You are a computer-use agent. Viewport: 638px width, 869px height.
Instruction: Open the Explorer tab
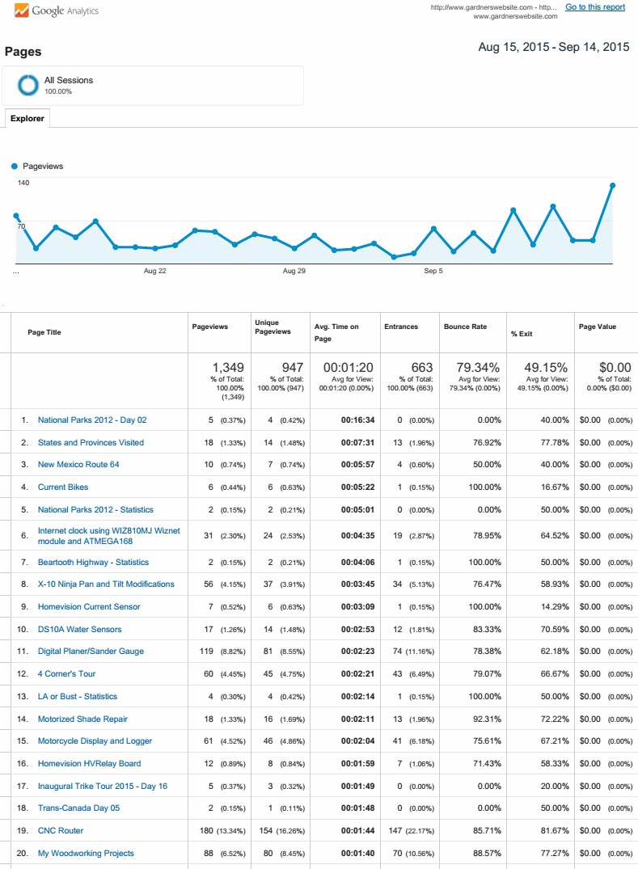coord(27,118)
